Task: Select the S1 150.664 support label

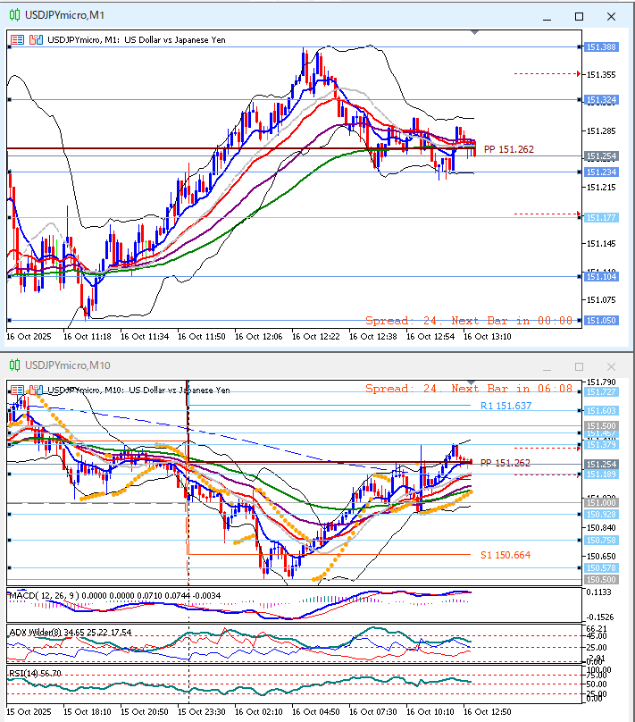Action: point(505,555)
